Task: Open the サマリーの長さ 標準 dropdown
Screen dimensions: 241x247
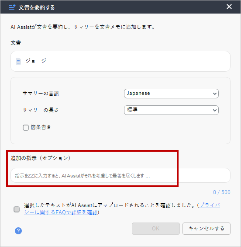Action: point(171,110)
